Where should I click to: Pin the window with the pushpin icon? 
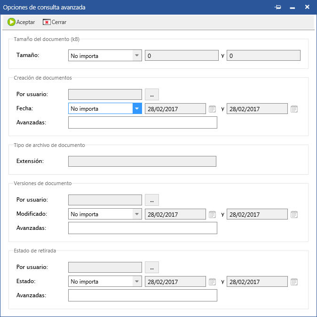pyautogui.click(x=278, y=7)
